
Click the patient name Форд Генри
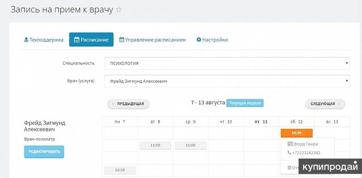306,144
